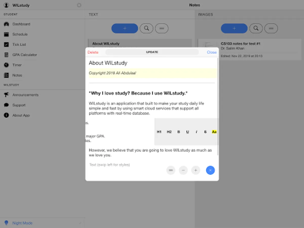Apply H2 heading style

click(x=169, y=132)
